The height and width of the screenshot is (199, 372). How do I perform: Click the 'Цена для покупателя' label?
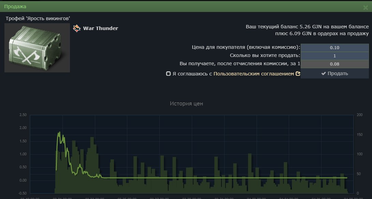click(246, 47)
